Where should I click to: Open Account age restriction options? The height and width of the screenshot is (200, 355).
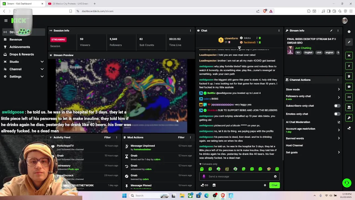[313, 130]
